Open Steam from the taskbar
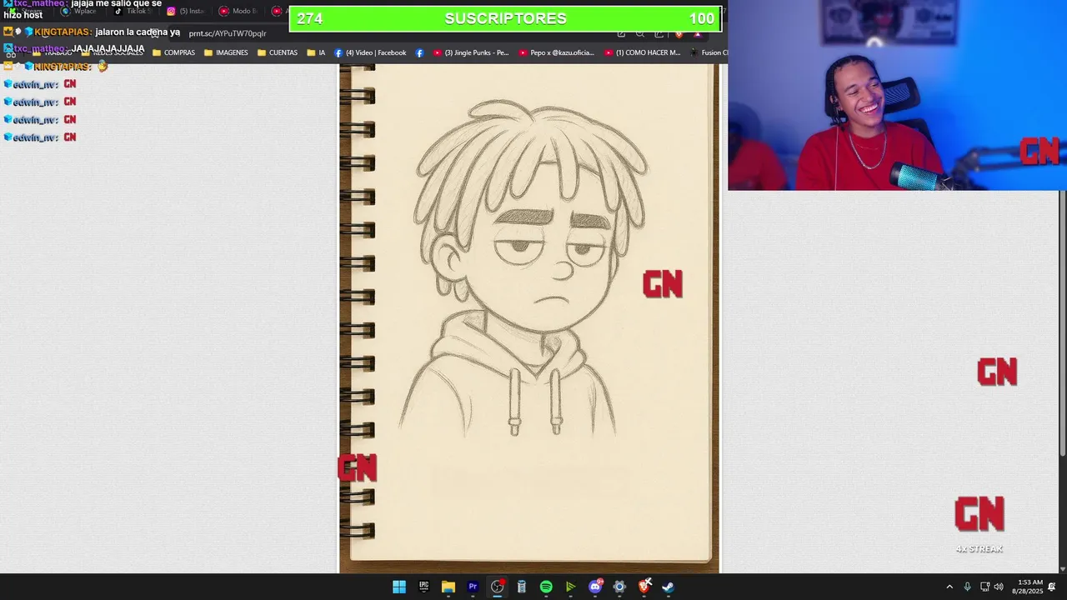Image resolution: width=1067 pixels, height=600 pixels. tap(668, 587)
